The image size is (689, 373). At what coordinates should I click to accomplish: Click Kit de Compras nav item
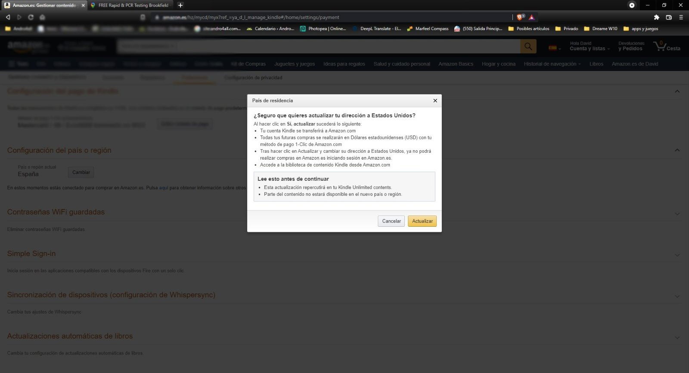click(248, 64)
